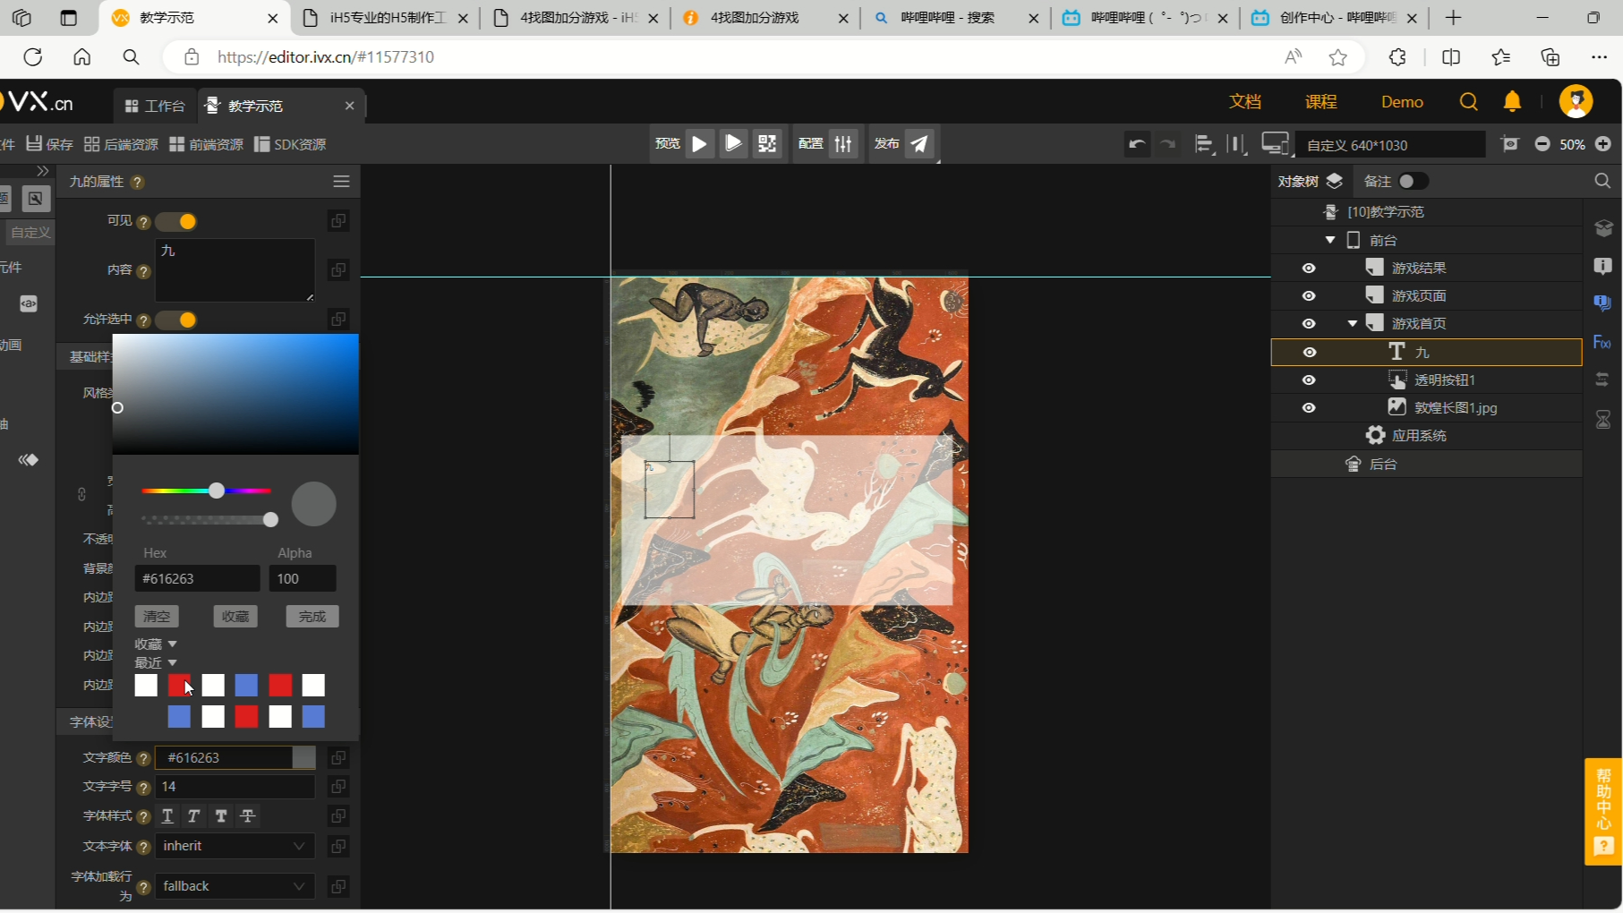The height and width of the screenshot is (913, 1623).
Task: Click the Hex color input field
Action: pyautogui.click(x=197, y=578)
